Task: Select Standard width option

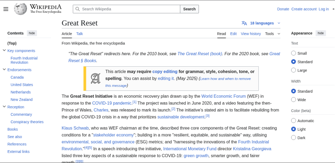Action: (293, 91)
